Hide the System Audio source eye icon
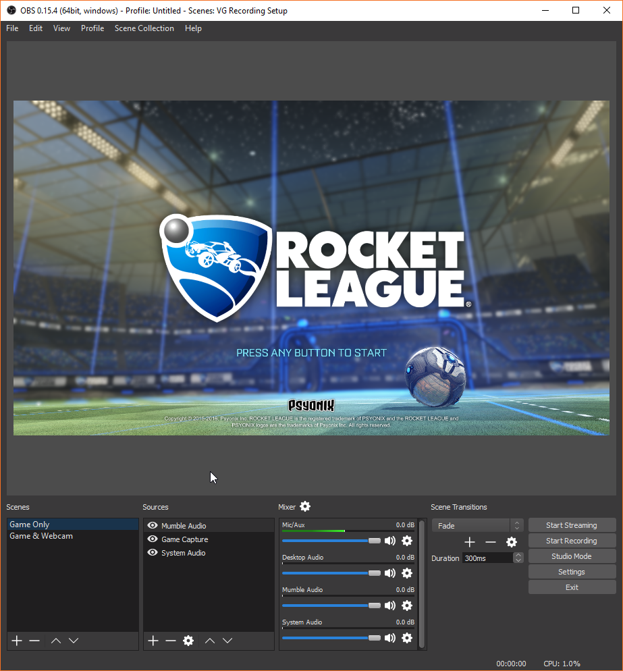 click(x=153, y=552)
